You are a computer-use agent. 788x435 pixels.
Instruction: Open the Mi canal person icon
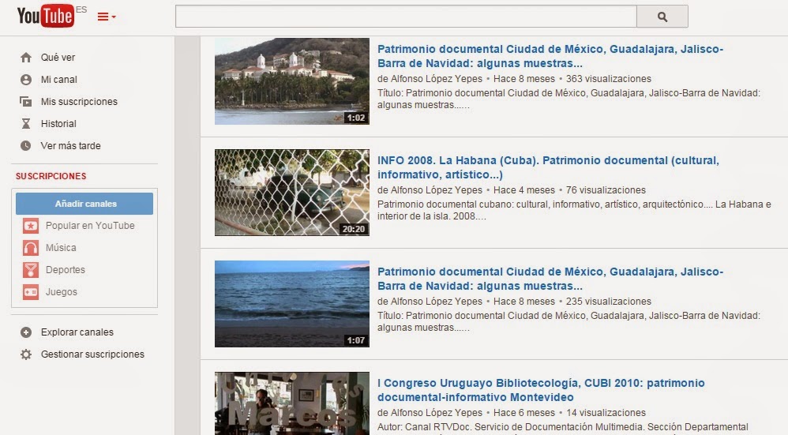coord(26,80)
